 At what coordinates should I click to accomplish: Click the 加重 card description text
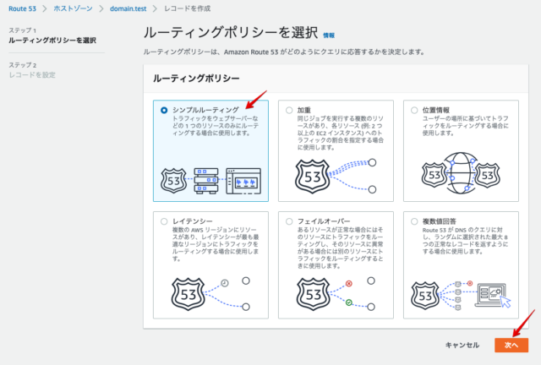click(x=341, y=133)
